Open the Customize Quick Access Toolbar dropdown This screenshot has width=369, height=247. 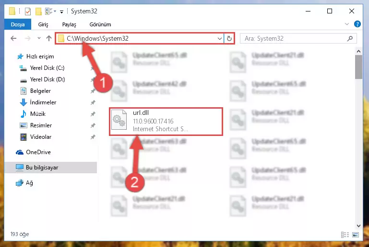tap(61, 11)
